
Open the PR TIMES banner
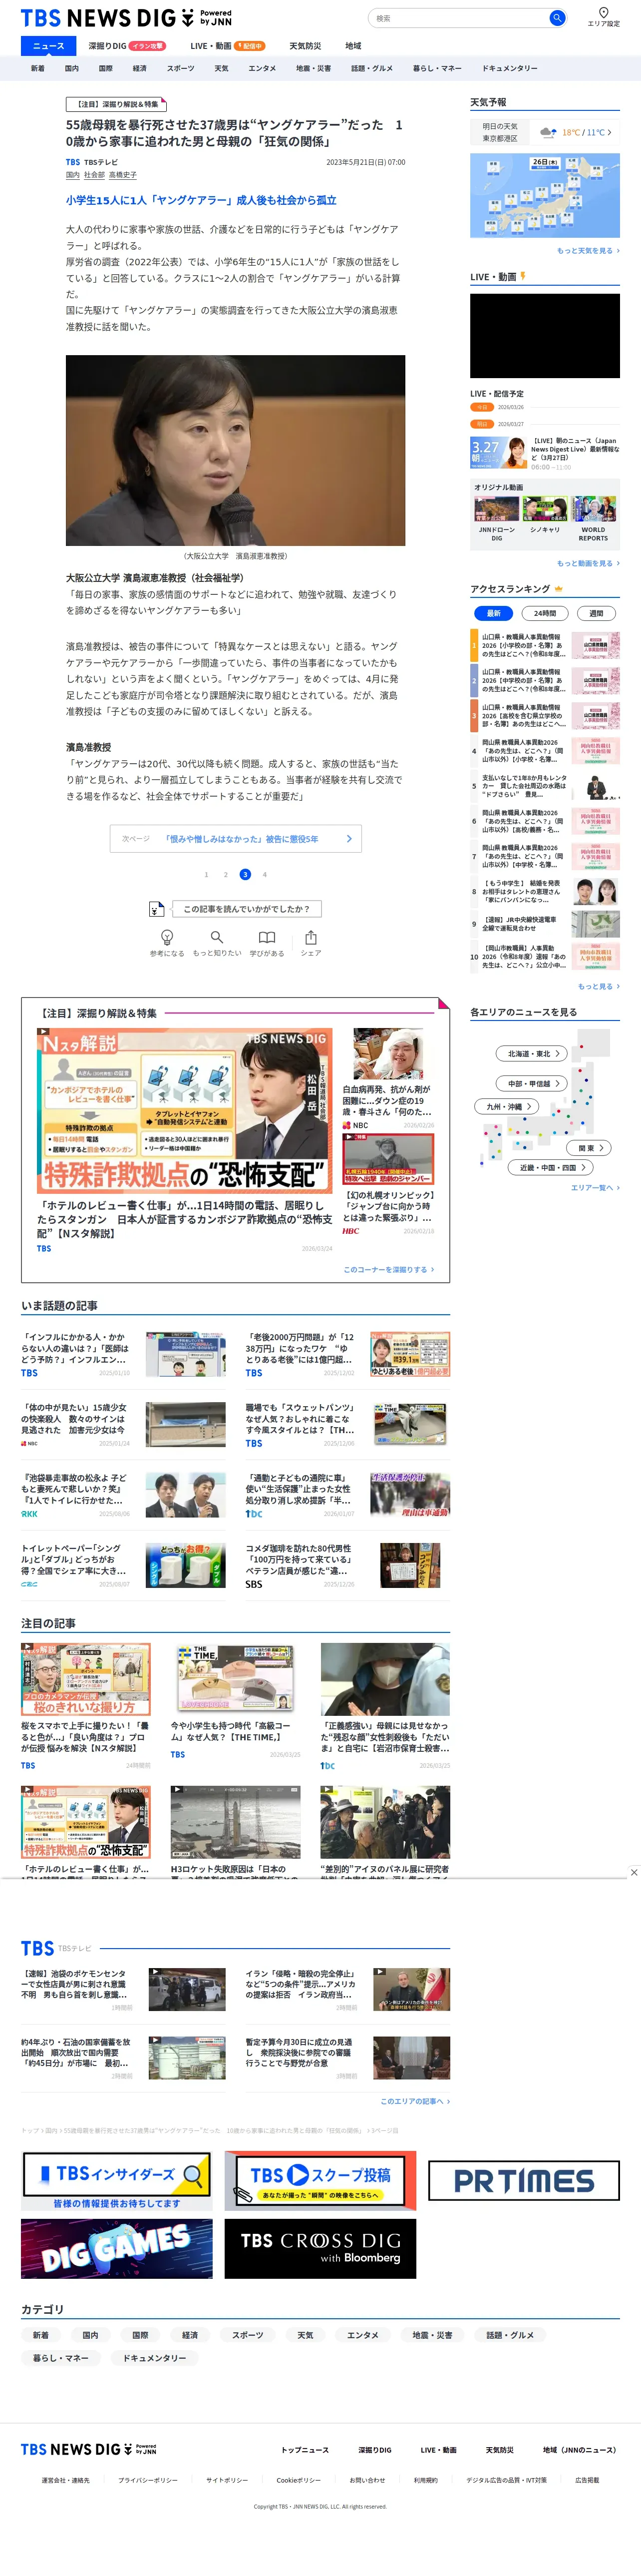(x=524, y=2181)
